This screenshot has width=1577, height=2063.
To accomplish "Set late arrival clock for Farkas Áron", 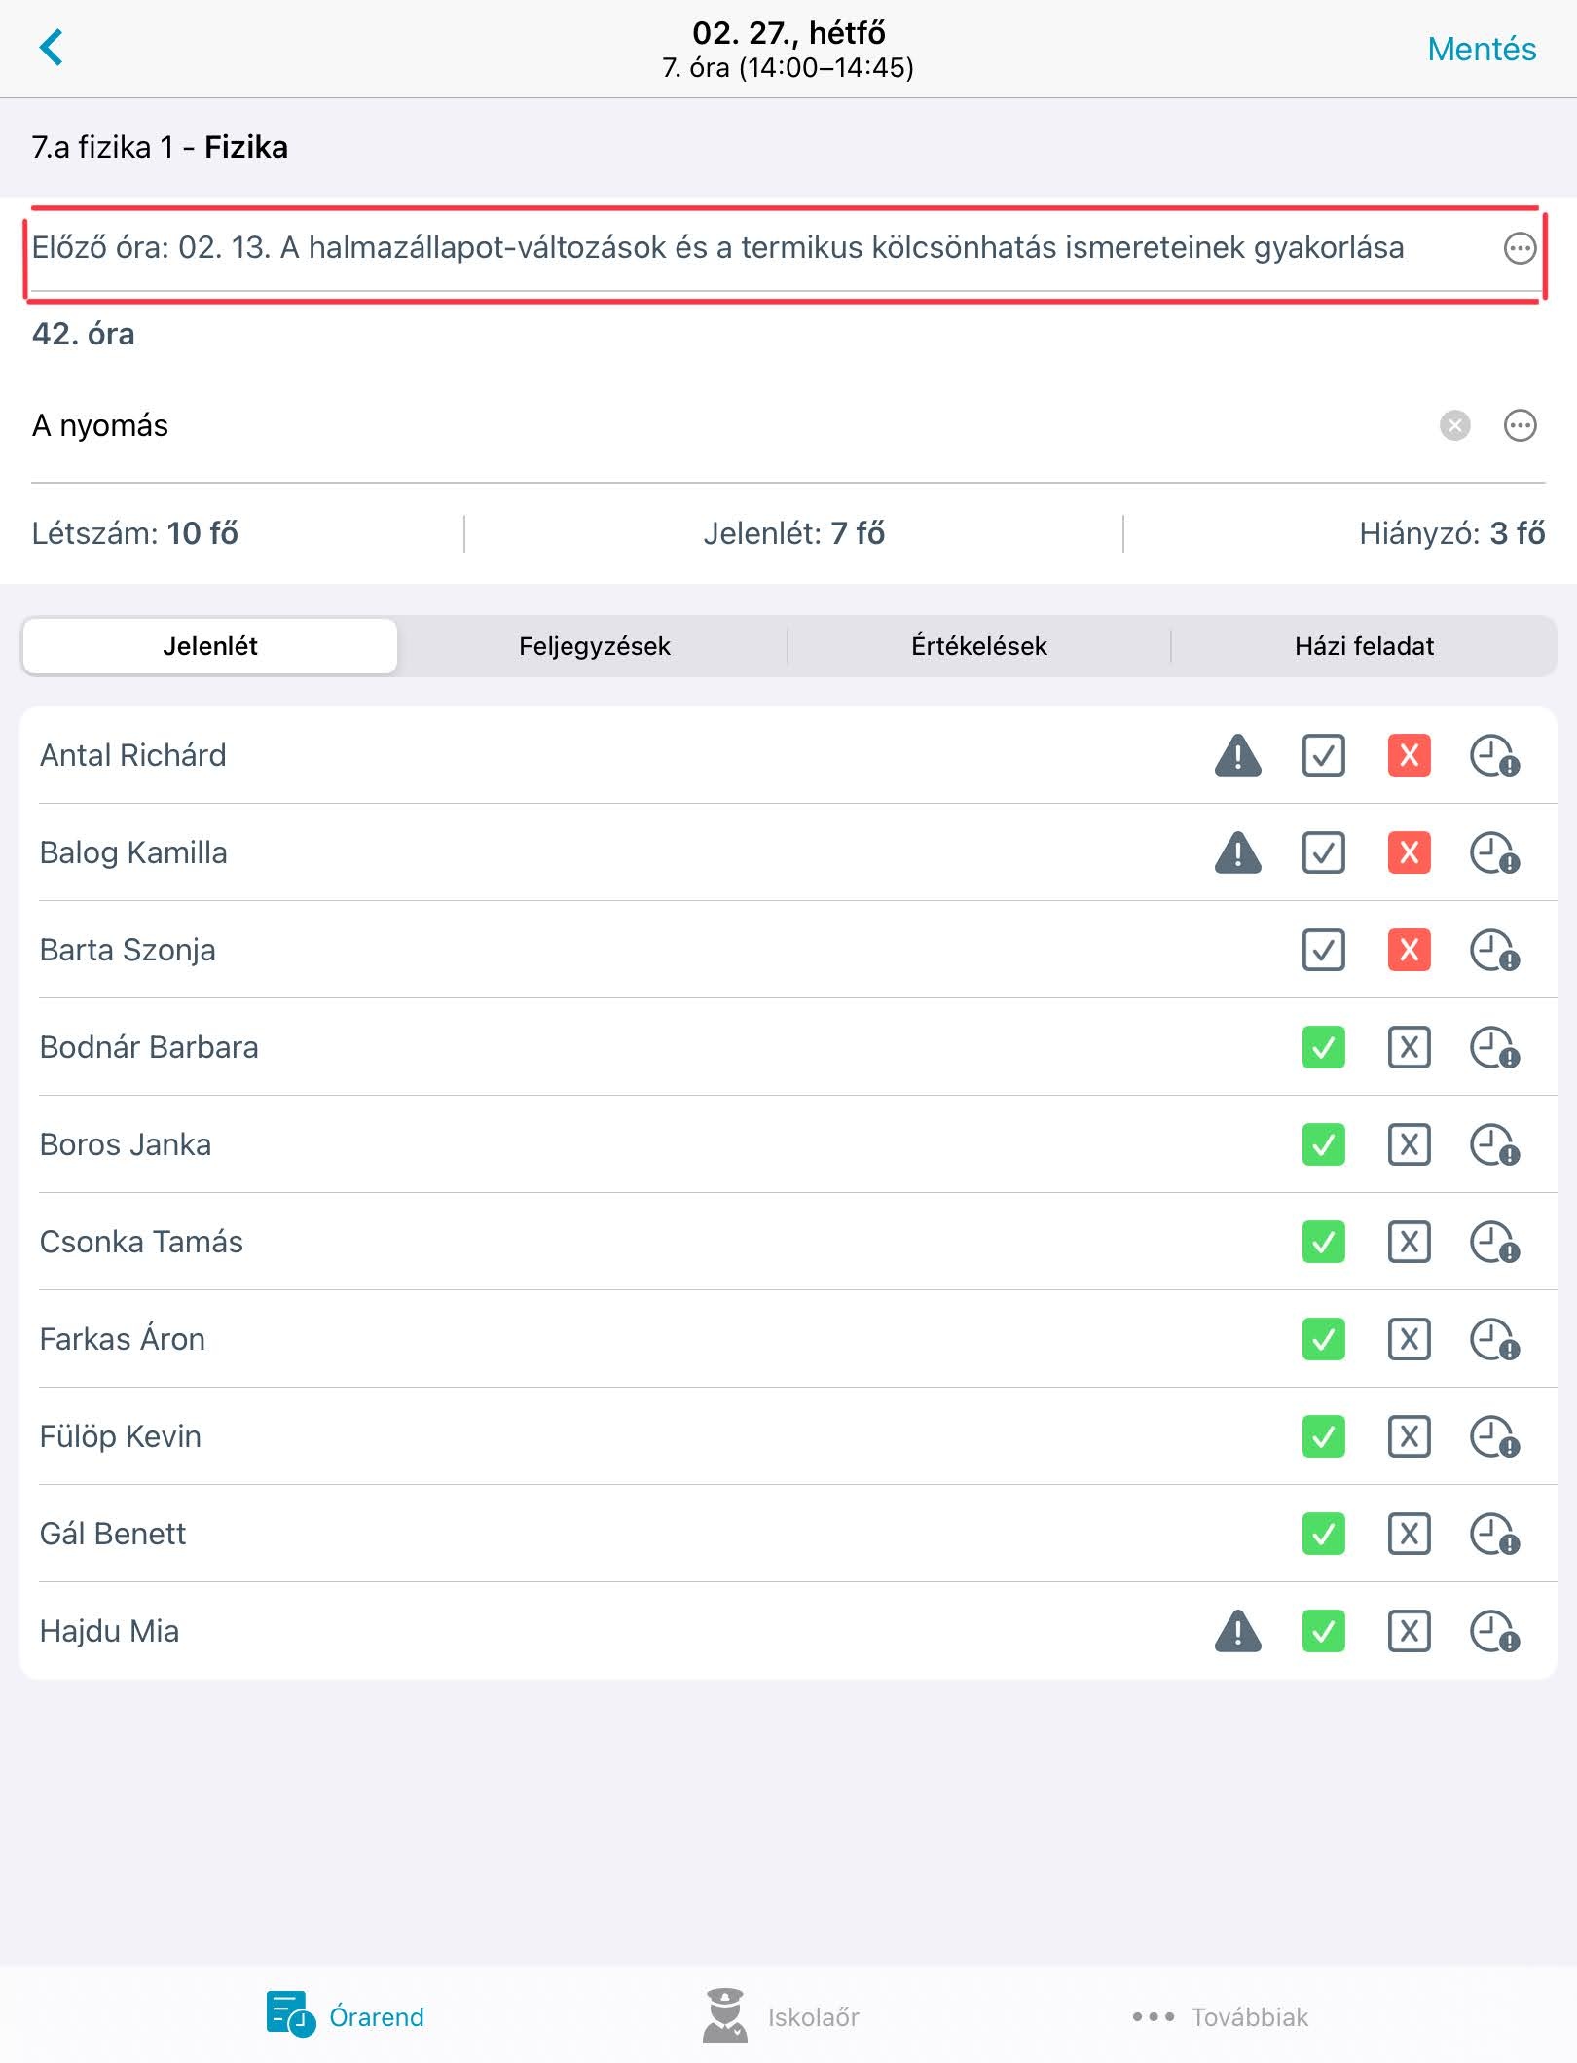I will [1494, 1339].
